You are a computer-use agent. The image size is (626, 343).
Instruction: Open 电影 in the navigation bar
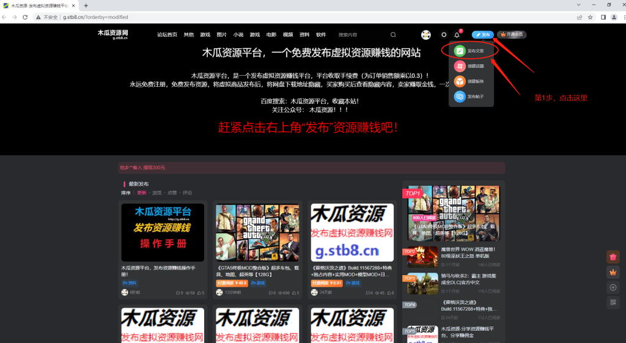(x=271, y=35)
